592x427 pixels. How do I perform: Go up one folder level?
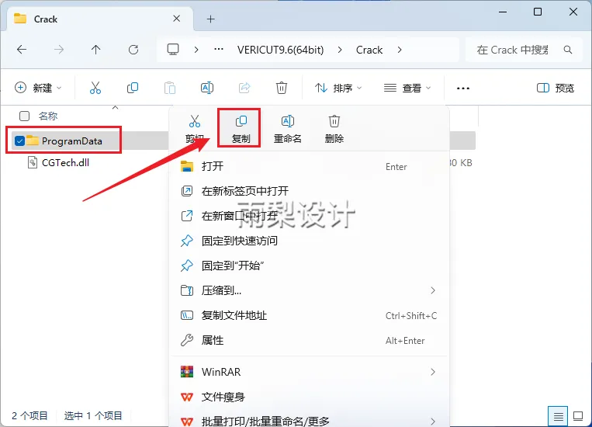click(x=96, y=50)
